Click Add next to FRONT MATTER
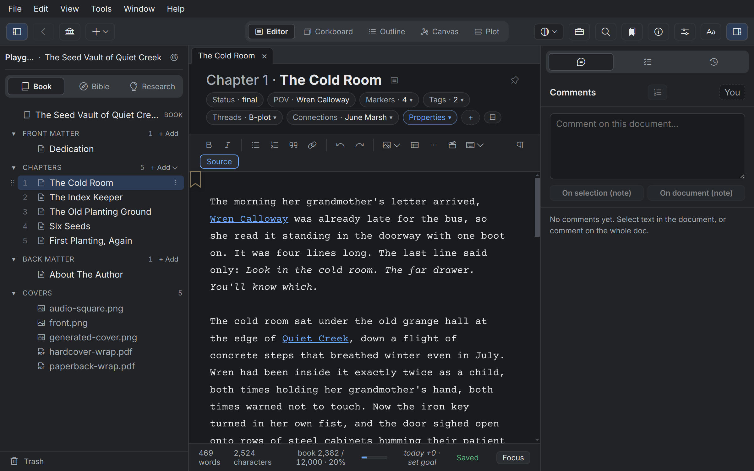 169,134
